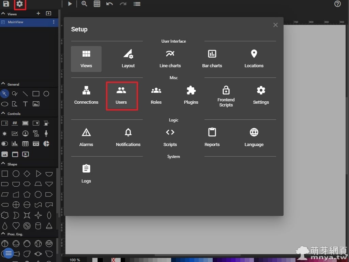Open the Language setup option
Screen dimensions: 349x262
[254, 137]
